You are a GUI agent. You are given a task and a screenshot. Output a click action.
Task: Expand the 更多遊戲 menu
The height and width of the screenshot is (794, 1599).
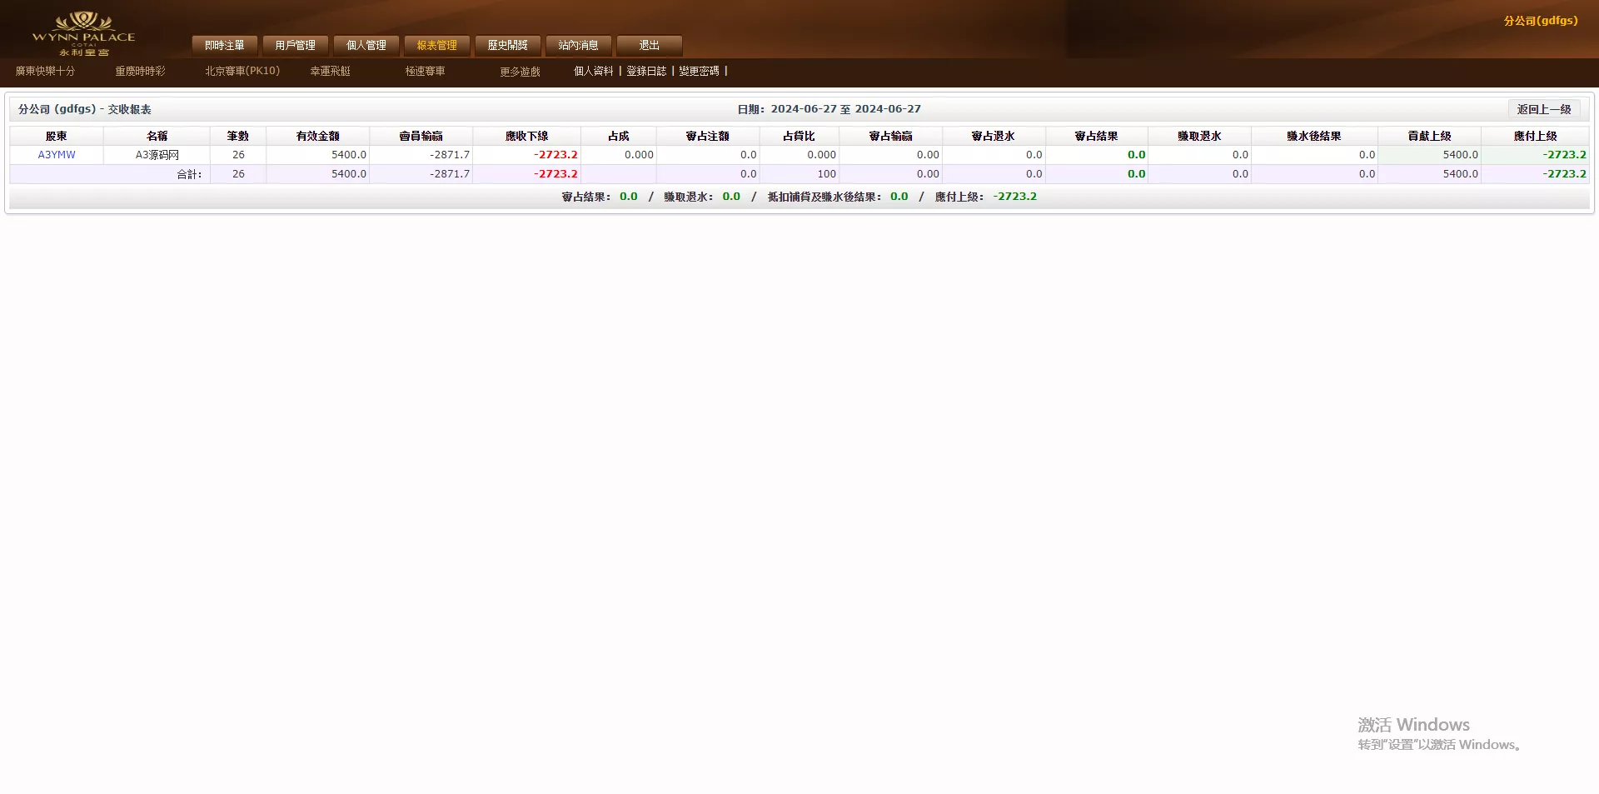[x=520, y=72]
